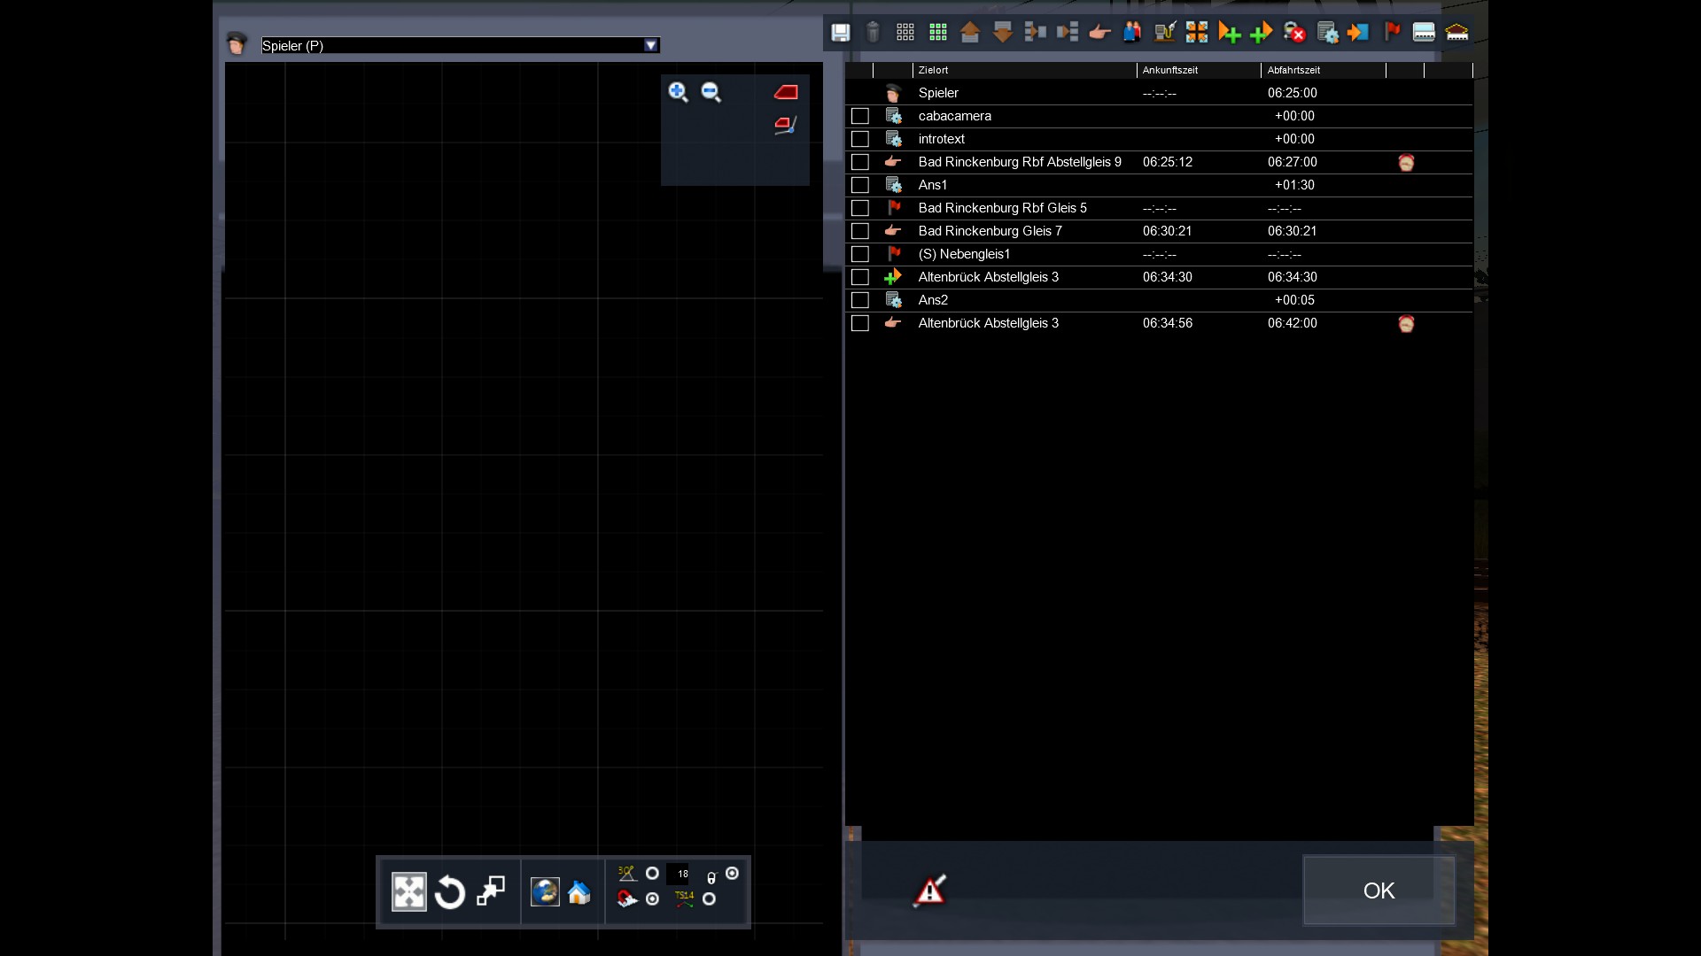Enable the 30° angle snap radio button
The height and width of the screenshot is (956, 1701).
tap(652, 874)
